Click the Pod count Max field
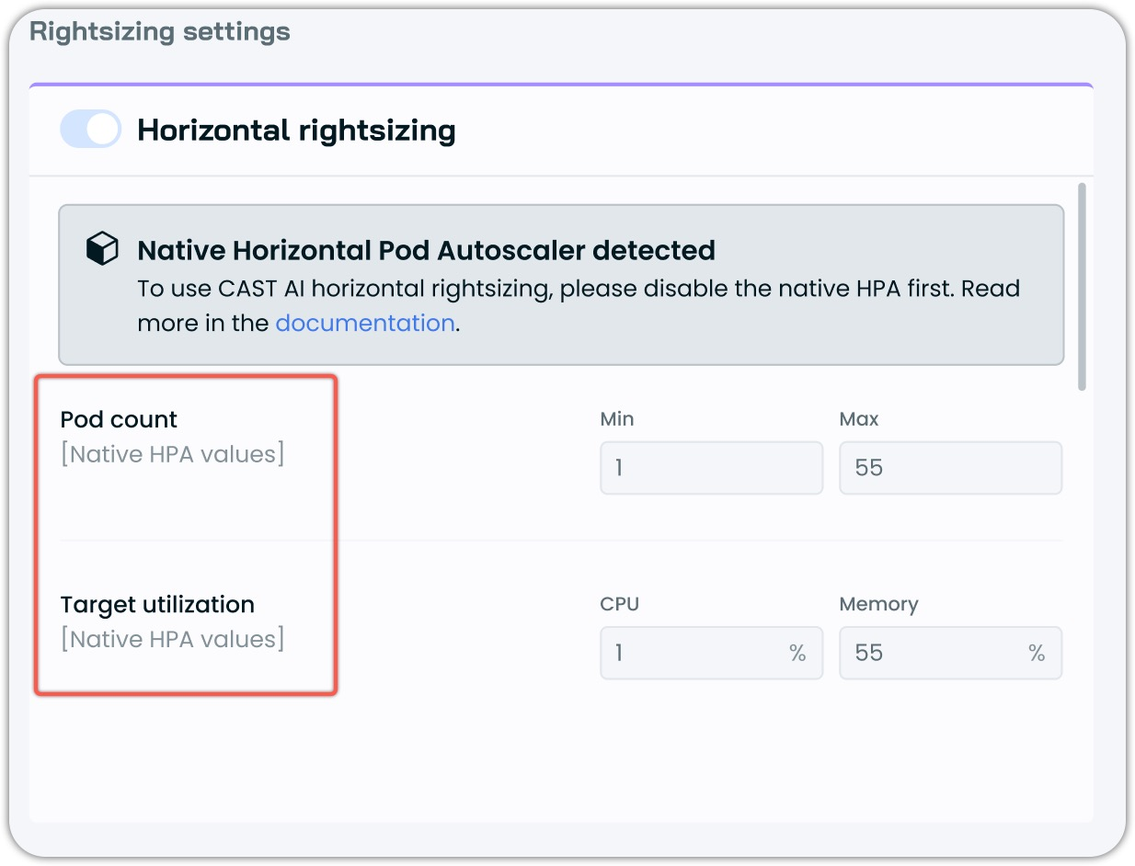 (949, 468)
